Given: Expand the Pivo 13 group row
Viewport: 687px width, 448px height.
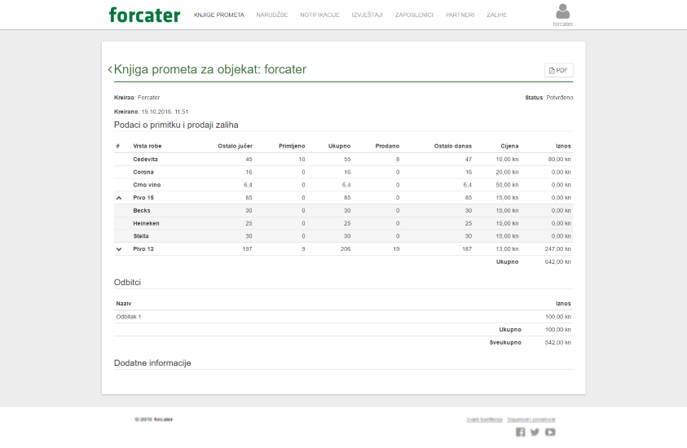Looking at the screenshot, I should coord(119,249).
